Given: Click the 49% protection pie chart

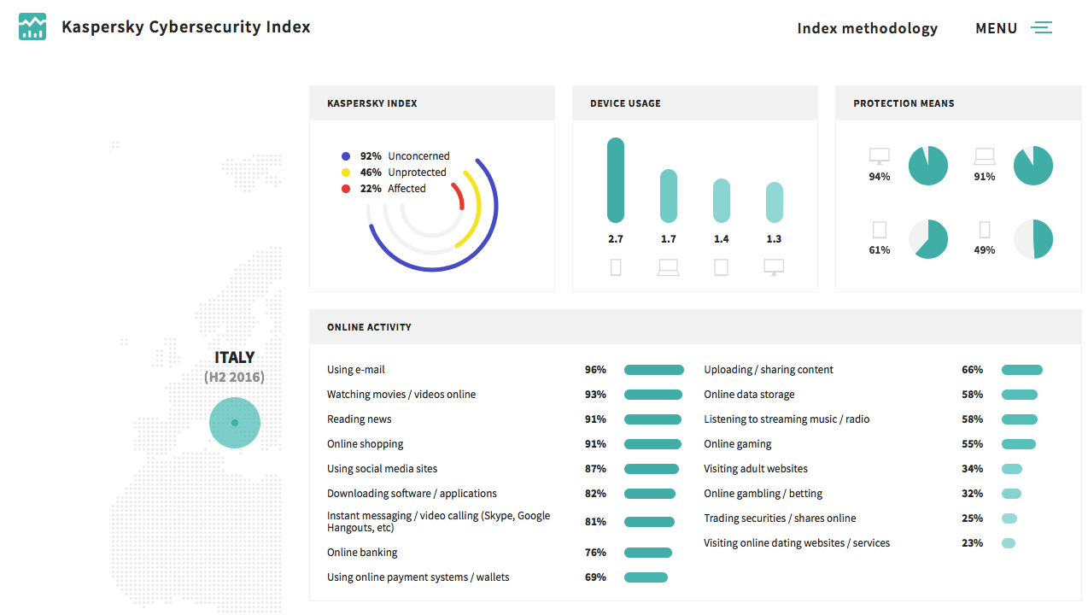Looking at the screenshot, I should [x=1033, y=239].
